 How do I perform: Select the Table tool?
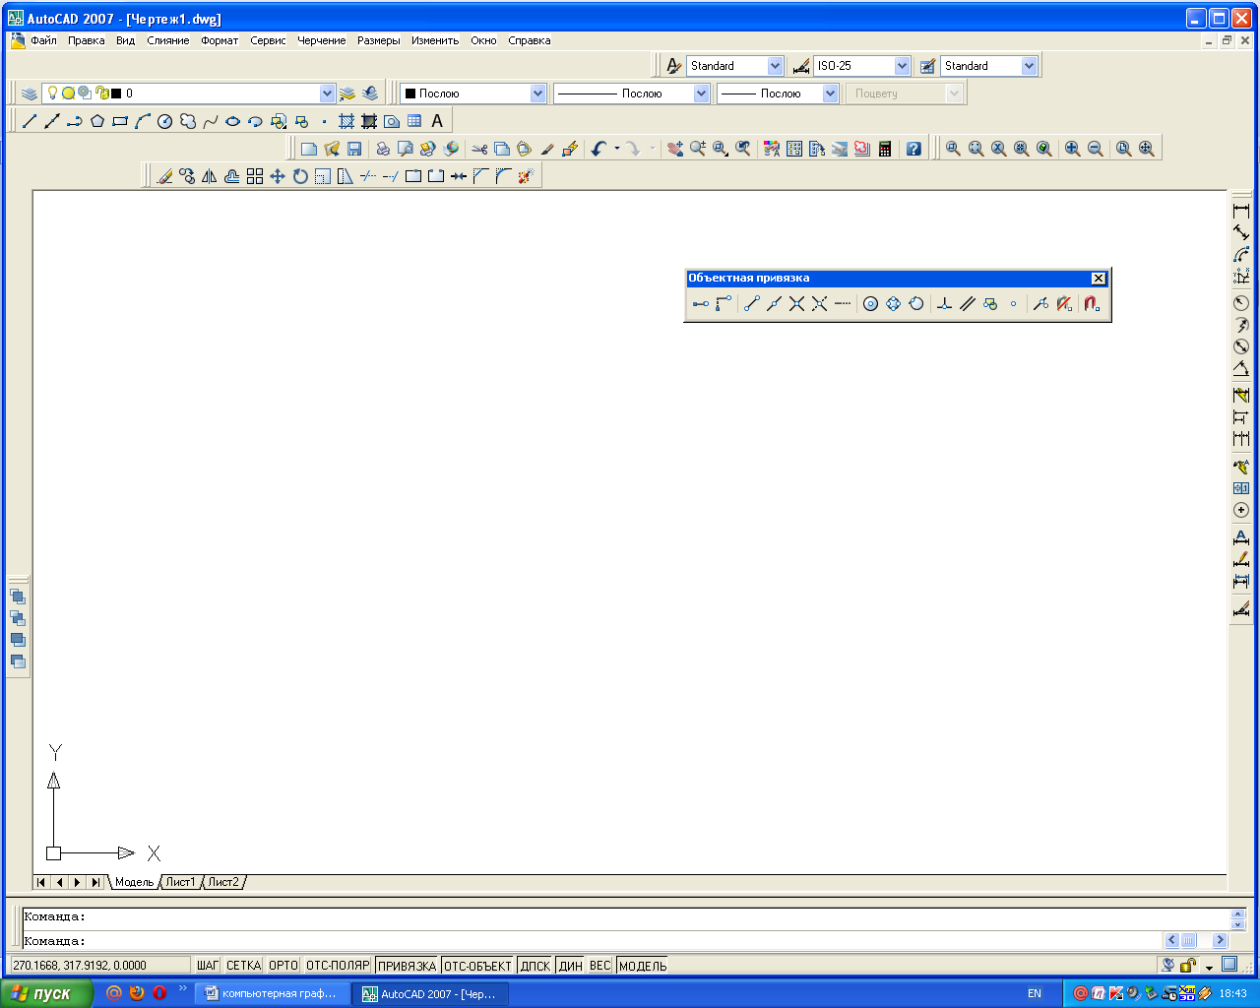[414, 121]
